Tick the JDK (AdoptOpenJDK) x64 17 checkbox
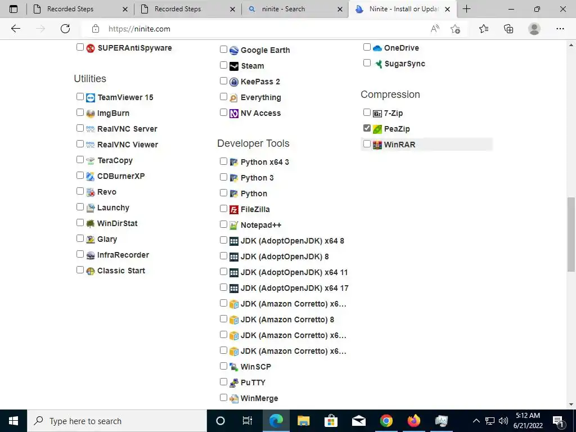 point(223,287)
